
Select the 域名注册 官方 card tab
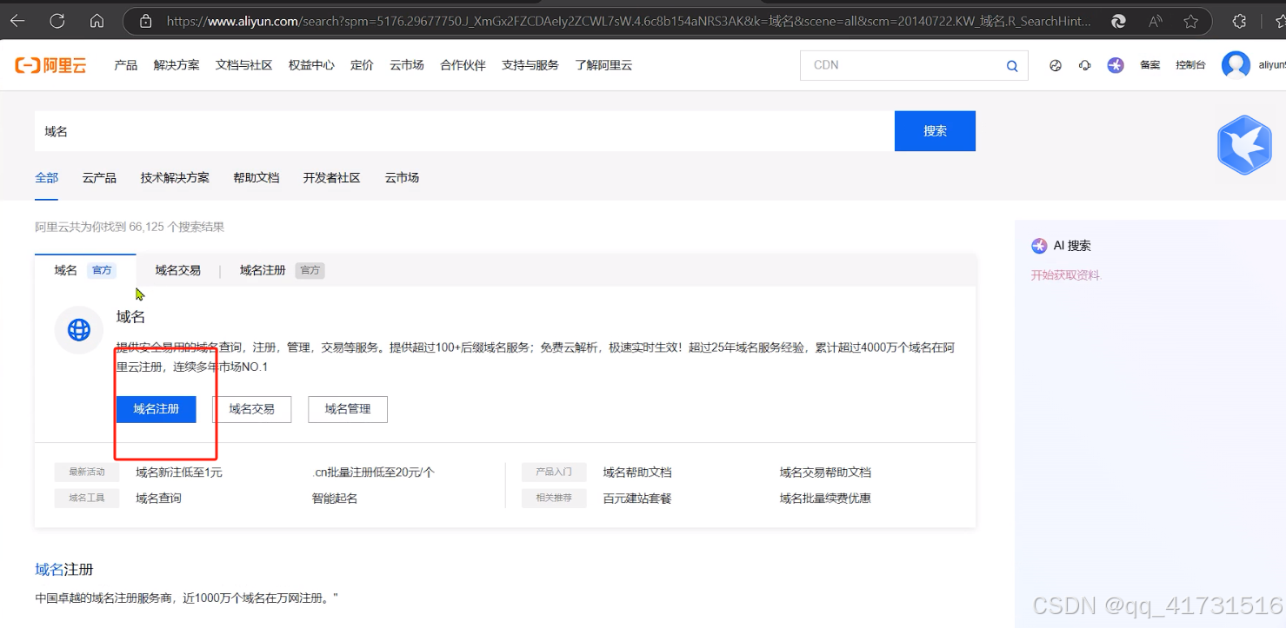[x=282, y=270]
